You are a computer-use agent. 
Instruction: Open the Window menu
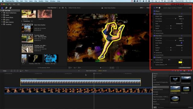53,1
